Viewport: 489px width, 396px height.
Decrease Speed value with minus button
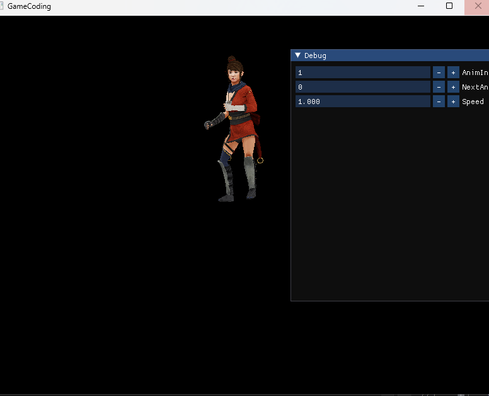(x=439, y=102)
